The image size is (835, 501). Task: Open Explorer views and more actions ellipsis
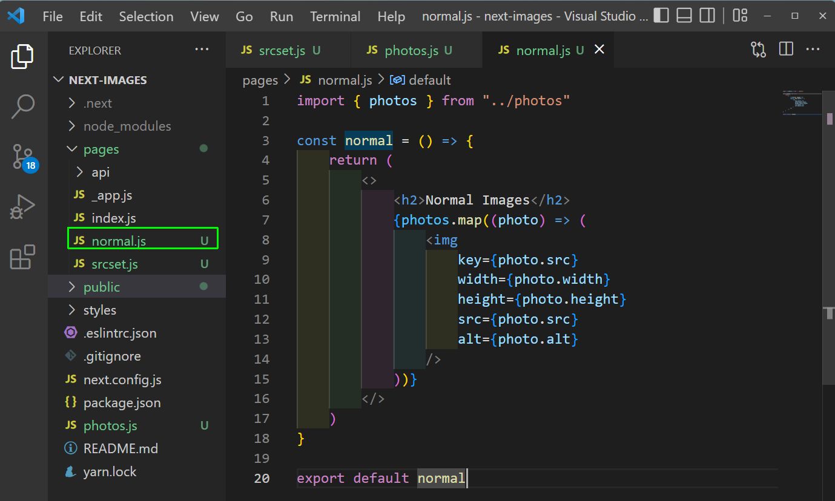tap(202, 50)
